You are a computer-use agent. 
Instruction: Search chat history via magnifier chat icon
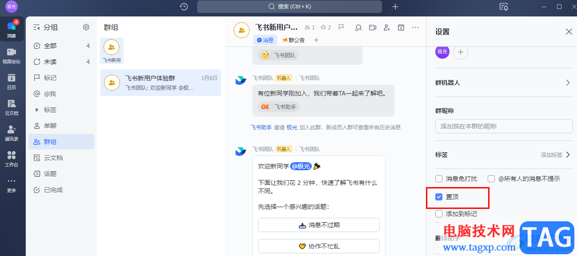click(358, 28)
